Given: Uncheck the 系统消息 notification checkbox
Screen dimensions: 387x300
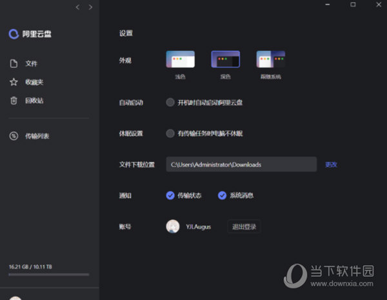Looking at the screenshot, I should pos(222,195).
